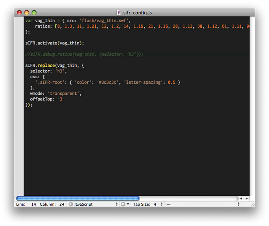Click the 1.21 value in ratios array
Image resolution: width=269 pixels, height=226 pixels.
point(91,26)
